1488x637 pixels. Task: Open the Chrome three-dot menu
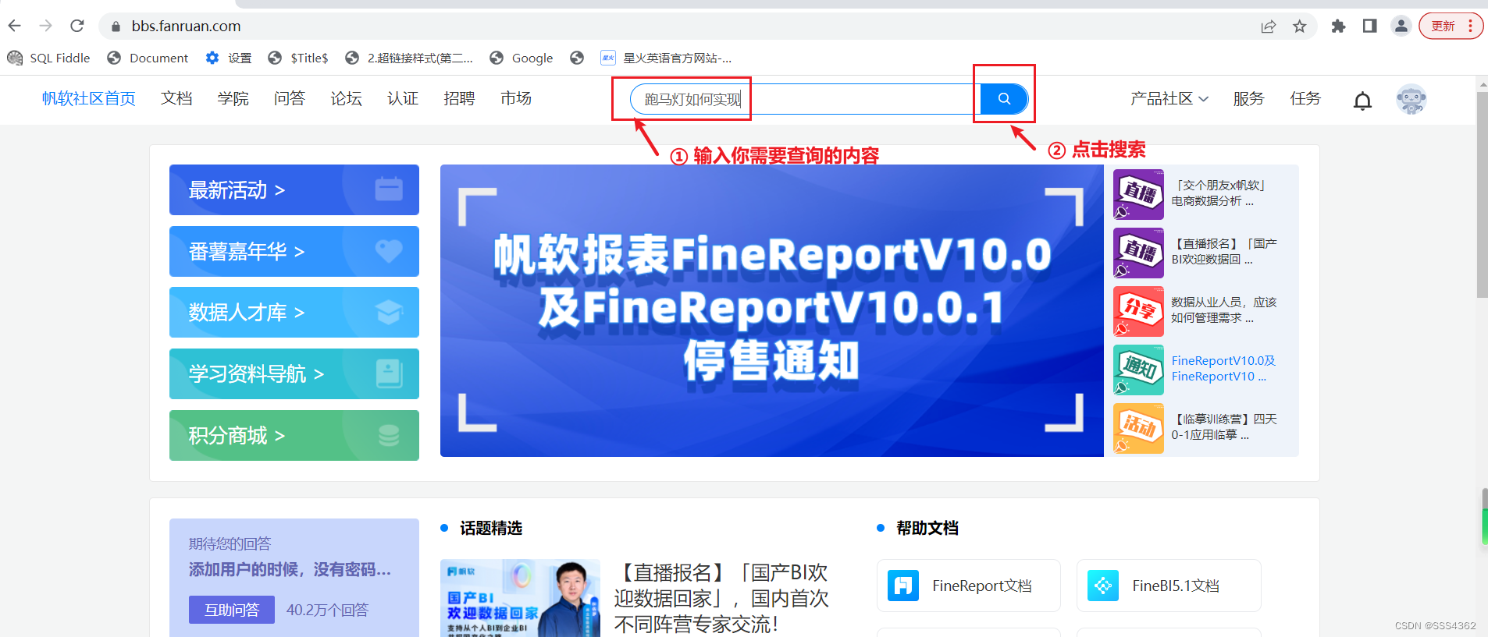[x=1470, y=26]
